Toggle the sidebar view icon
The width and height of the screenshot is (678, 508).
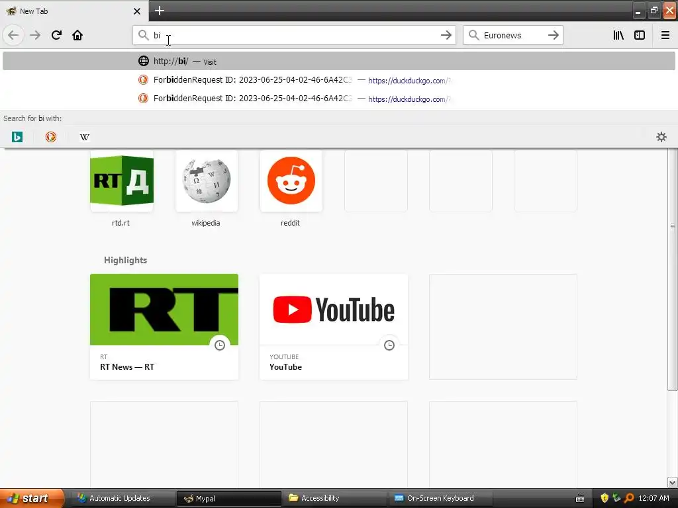point(640,35)
